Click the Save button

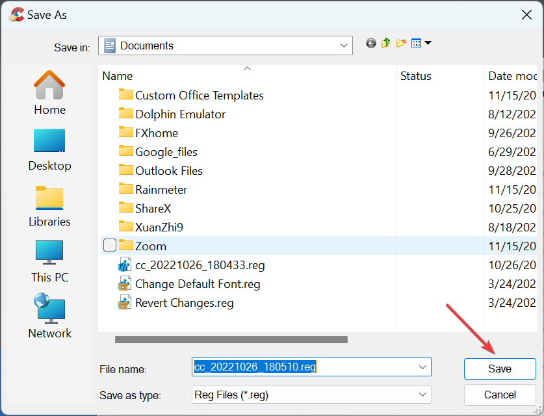click(x=500, y=369)
